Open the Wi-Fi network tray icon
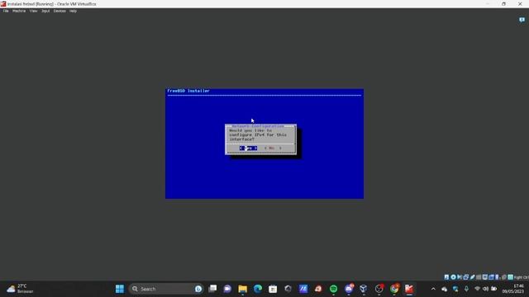Screen dimensions: 529x297 (x=477, y=289)
